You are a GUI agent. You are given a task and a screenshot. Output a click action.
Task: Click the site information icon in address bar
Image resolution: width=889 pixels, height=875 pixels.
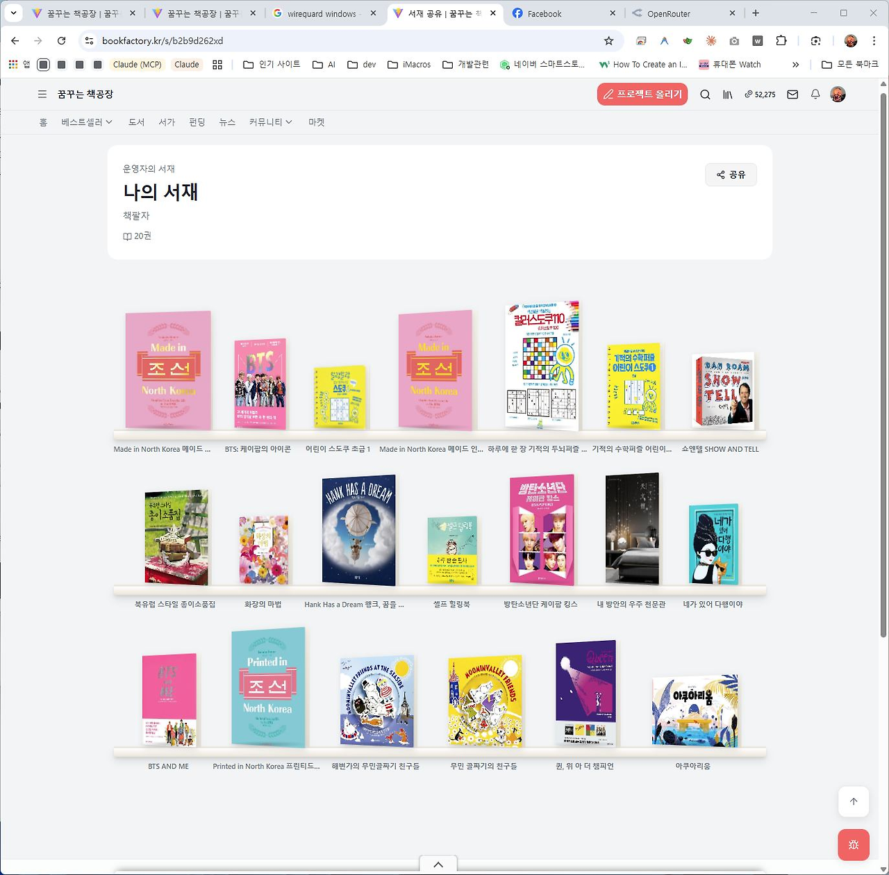pyautogui.click(x=89, y=41)
